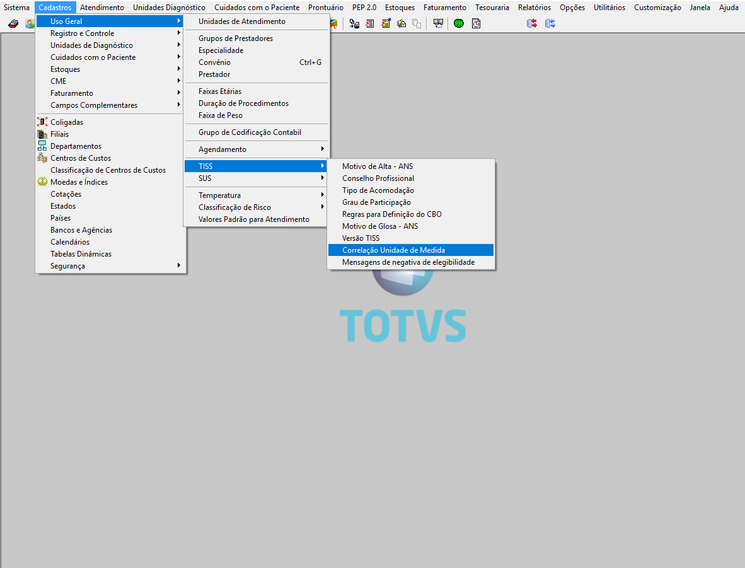Open Ajuda menu
Viewport: 745px width, 568px height.
point(729,8)
